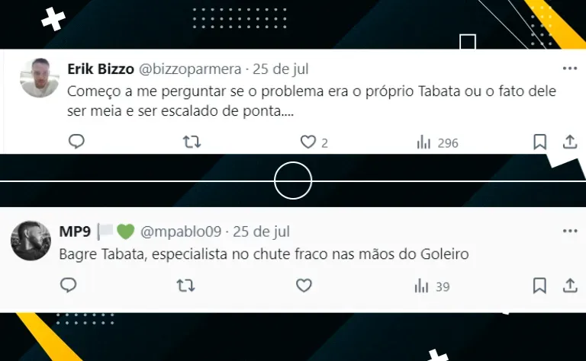Reply to MP9's tweet
The width and height of the screenshot is (586, 361).
69,286
